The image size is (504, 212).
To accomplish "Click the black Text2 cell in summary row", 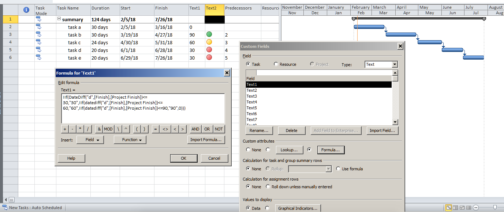I will coord(214,19).
